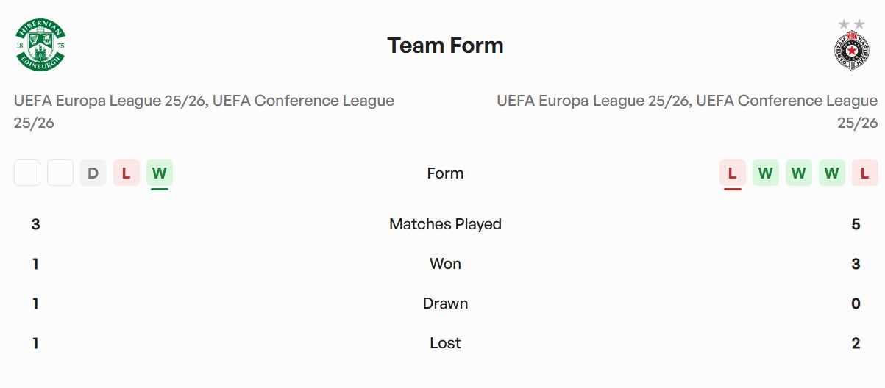Select the "Matches Played" row label
Viewport: 885px width, 388px height.
point(445,224)
